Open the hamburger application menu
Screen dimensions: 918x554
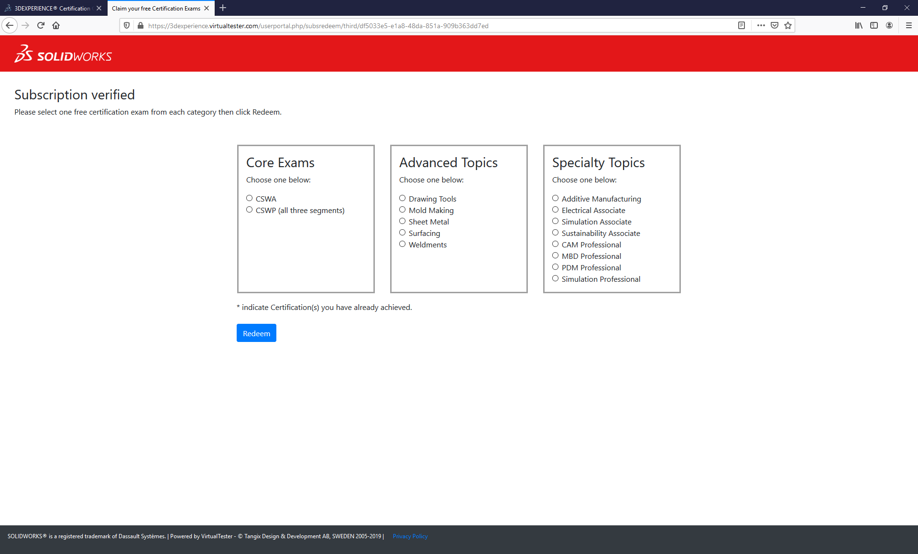[x=908, y=25]
